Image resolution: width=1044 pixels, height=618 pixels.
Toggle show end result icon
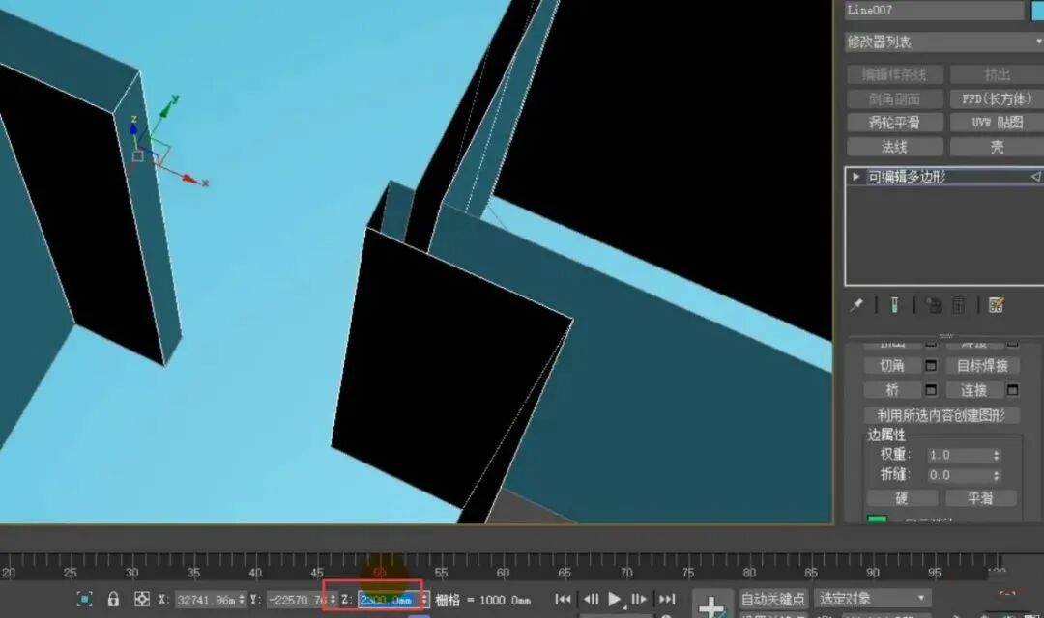[x=894, y=305]
